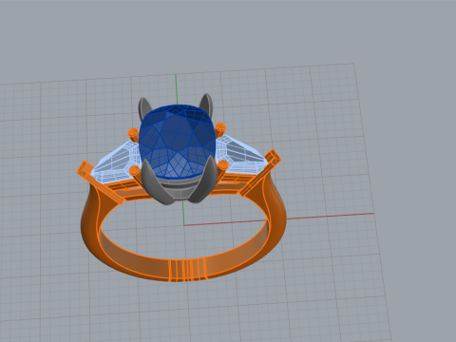The height and width of the screenshot is (342, 456).
Task: Pick the gray back-right claw prong
Action: pyautogui.click(x=206, y=104)
